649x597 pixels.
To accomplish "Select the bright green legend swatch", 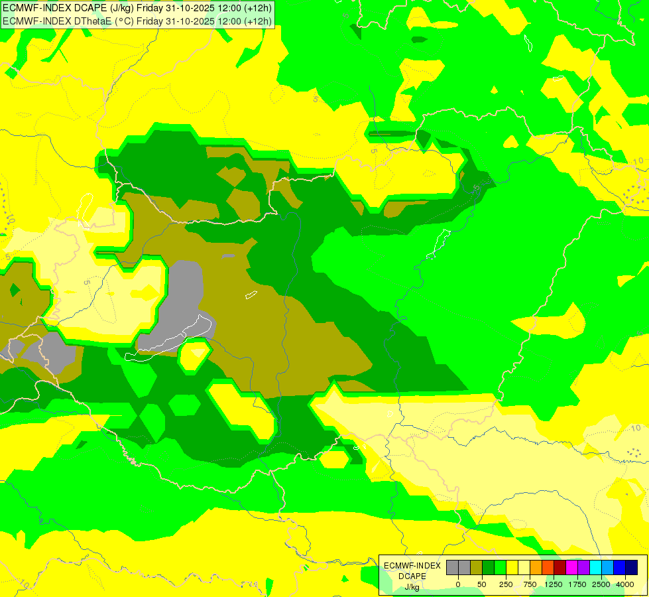I will click(x=500, y=568).
